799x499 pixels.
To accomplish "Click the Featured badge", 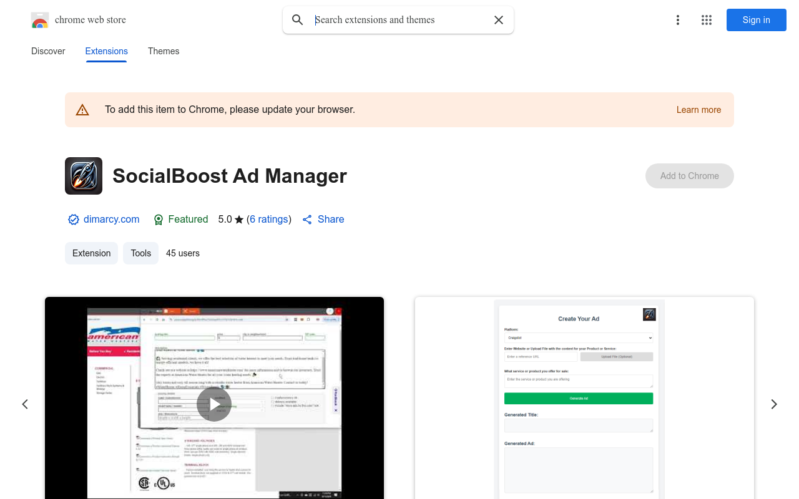I will click(x=180, y=220).
